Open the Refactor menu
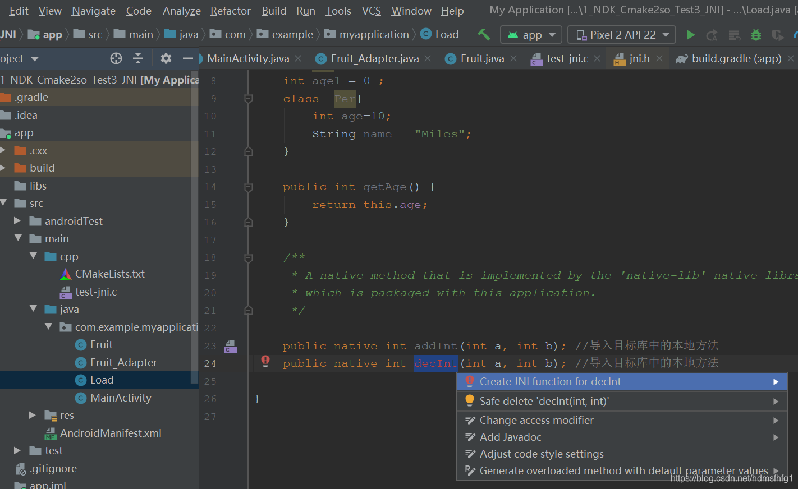This screenshot has height=489, width=798. 231,11
